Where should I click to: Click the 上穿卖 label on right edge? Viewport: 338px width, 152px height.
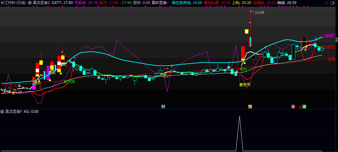point(329,36)
